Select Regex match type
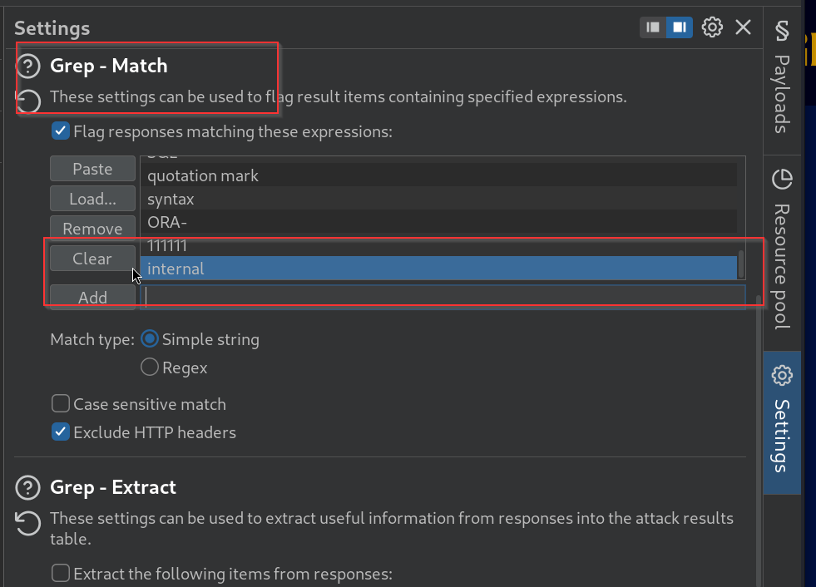The height and width of the screenshot is (587, 816). tap(150, 367)
